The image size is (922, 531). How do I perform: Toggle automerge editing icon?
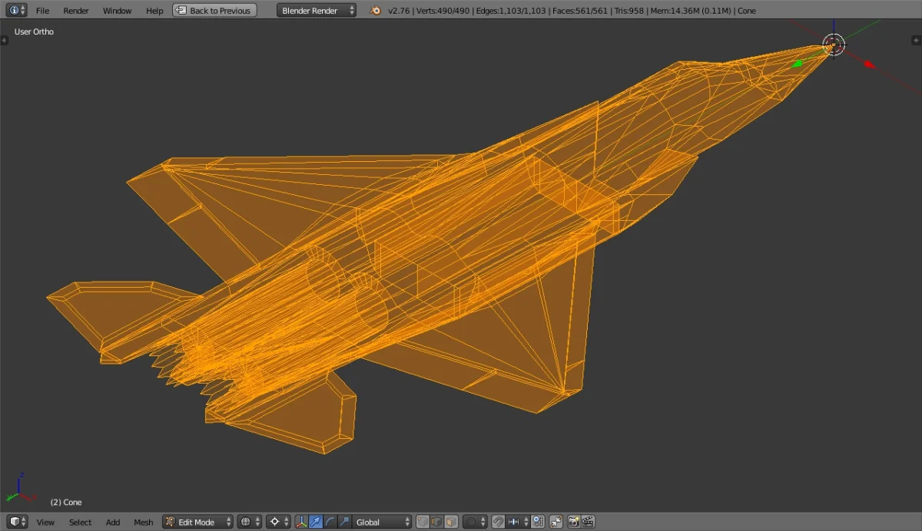556,522
